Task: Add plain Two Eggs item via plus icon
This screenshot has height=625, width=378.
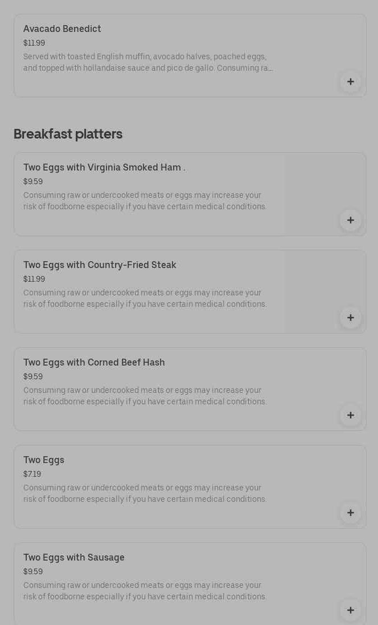Action: click(x=350, y=513)
